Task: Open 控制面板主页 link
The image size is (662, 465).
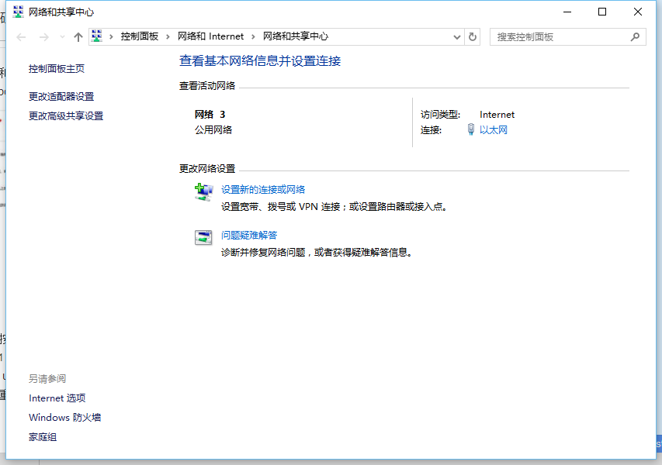Action: coord(57,69)
